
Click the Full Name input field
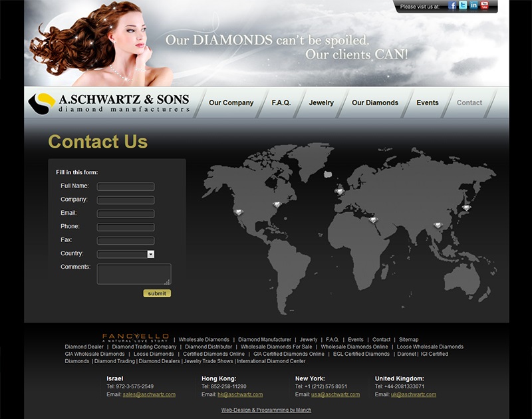pos(126,187)
